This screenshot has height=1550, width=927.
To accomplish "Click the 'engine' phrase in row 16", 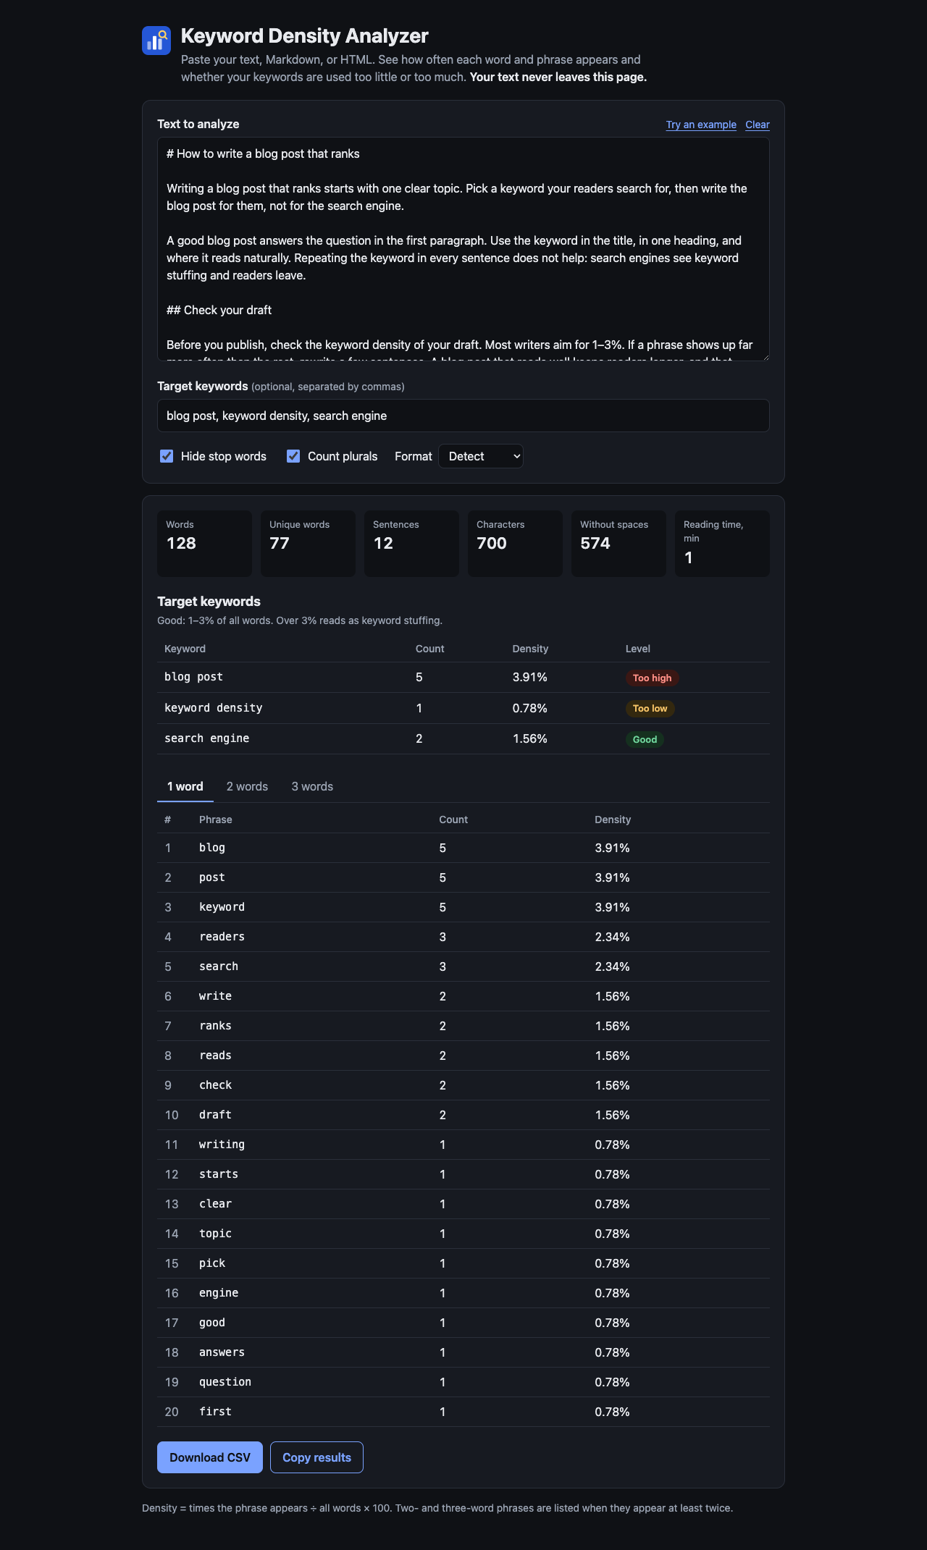I will [219, 1293].
